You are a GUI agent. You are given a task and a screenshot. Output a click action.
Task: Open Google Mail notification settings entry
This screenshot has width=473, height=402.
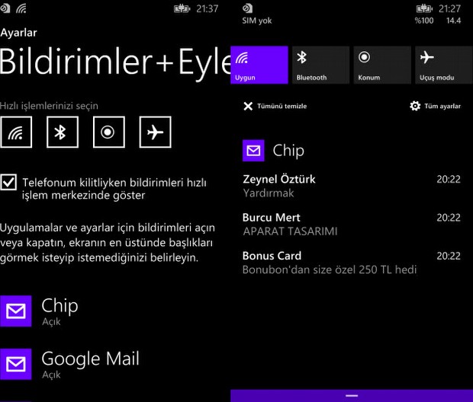tap(90, 363)
